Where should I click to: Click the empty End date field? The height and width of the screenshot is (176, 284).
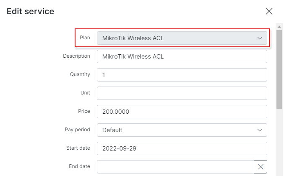click(x=175, y=167)
